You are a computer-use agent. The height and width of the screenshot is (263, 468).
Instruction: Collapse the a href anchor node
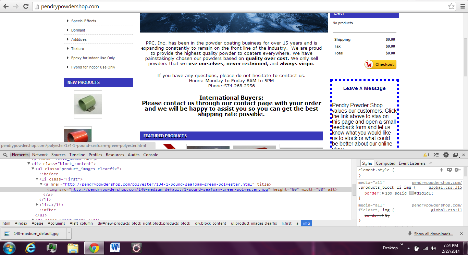coord(41,184)
